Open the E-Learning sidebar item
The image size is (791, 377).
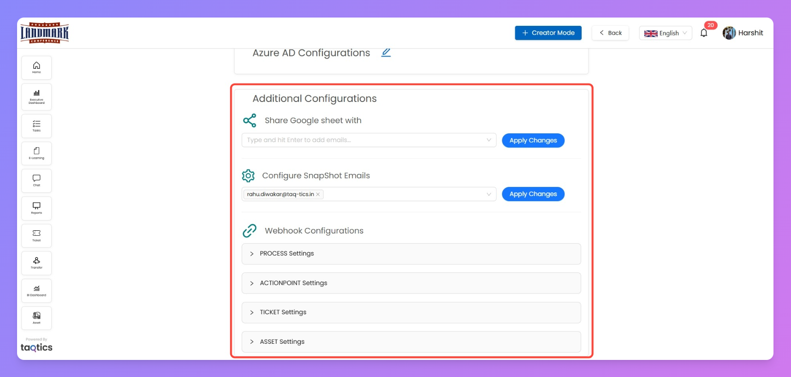click(36, 153)
